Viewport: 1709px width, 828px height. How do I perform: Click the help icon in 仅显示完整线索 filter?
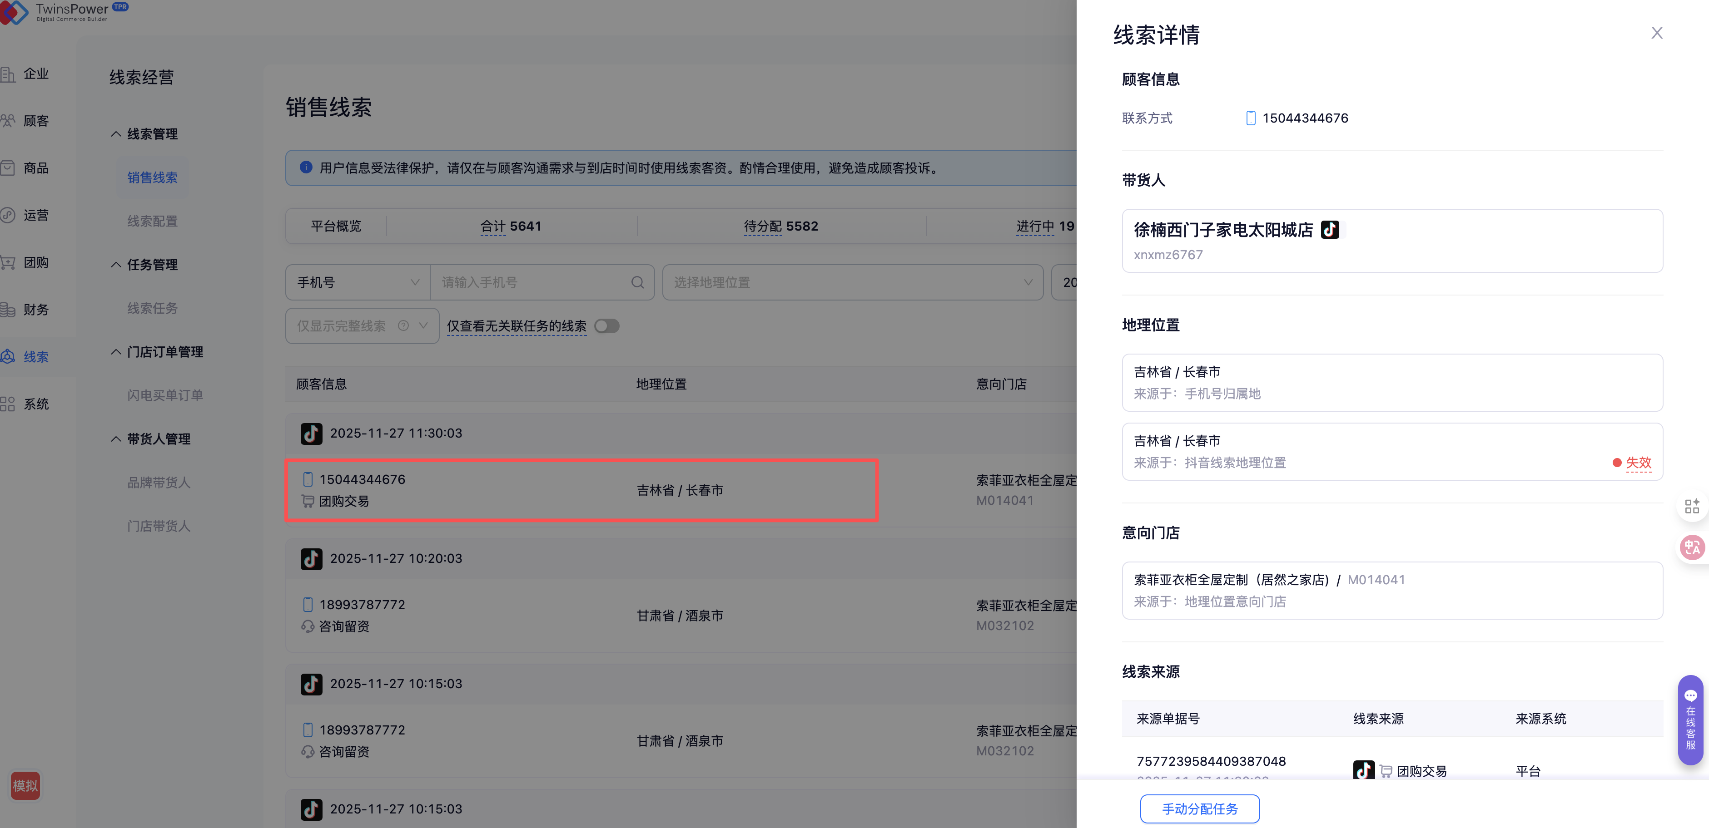[x=402, y=326]
